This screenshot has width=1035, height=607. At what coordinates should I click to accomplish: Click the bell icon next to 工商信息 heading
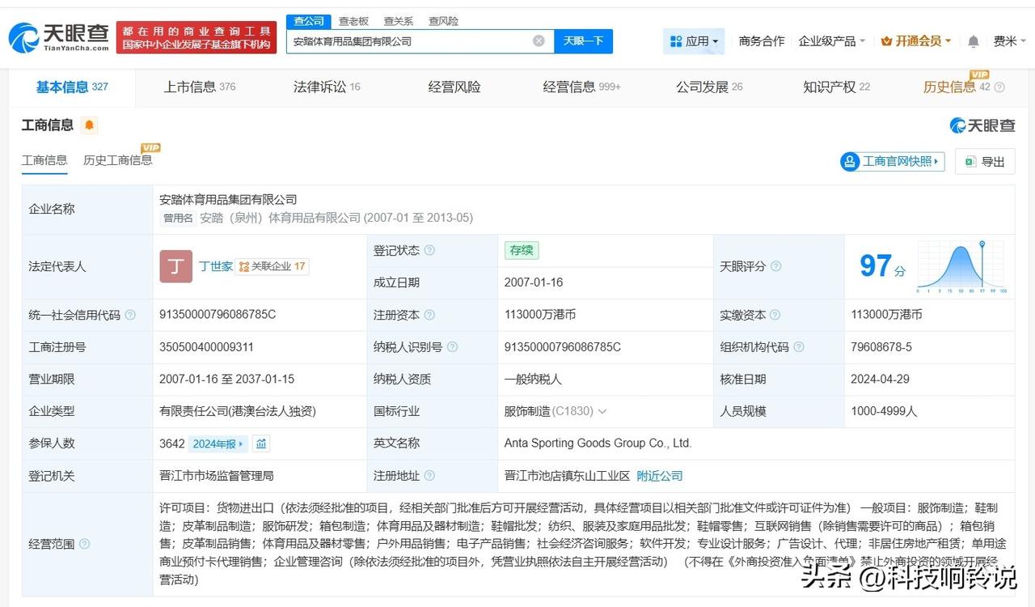(x=88, y=125)
